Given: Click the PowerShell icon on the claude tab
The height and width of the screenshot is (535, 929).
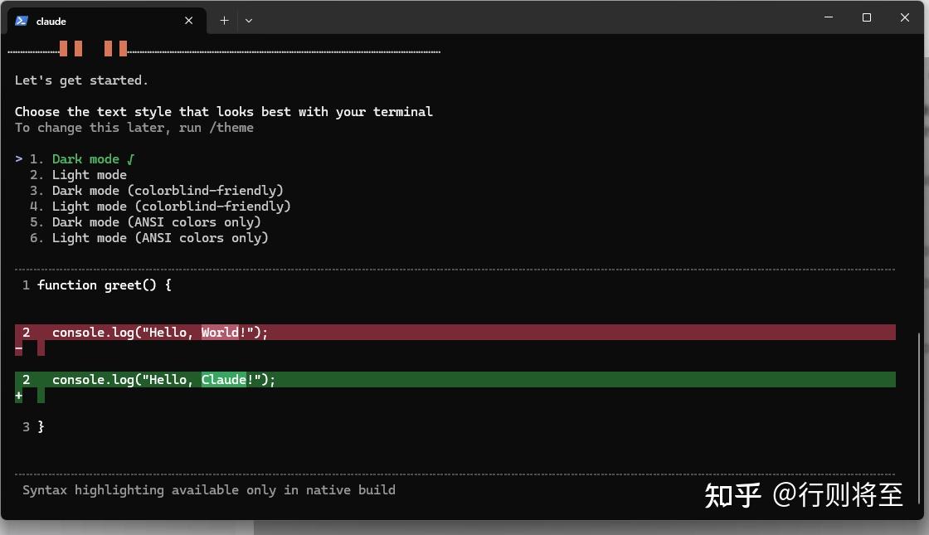Looking at the screenshot, I should pyautogui.click(x=22, y=21).
